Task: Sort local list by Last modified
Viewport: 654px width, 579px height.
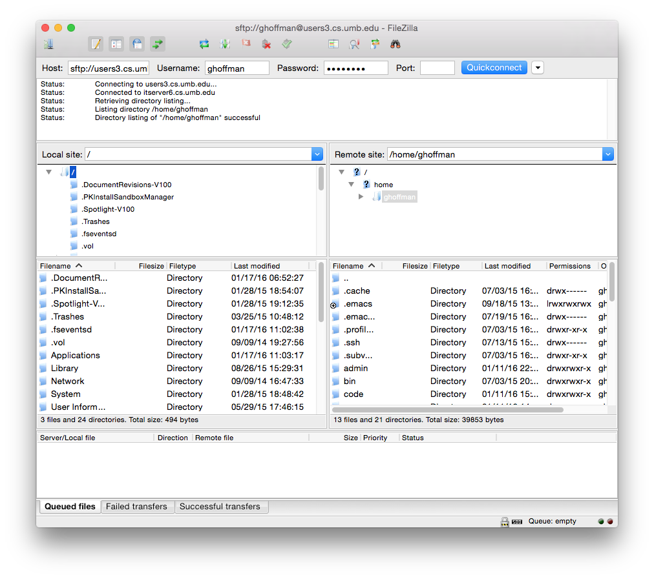Action: point(270,266)
